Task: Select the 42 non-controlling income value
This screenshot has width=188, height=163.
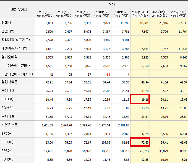Action: tap(51, 75)
